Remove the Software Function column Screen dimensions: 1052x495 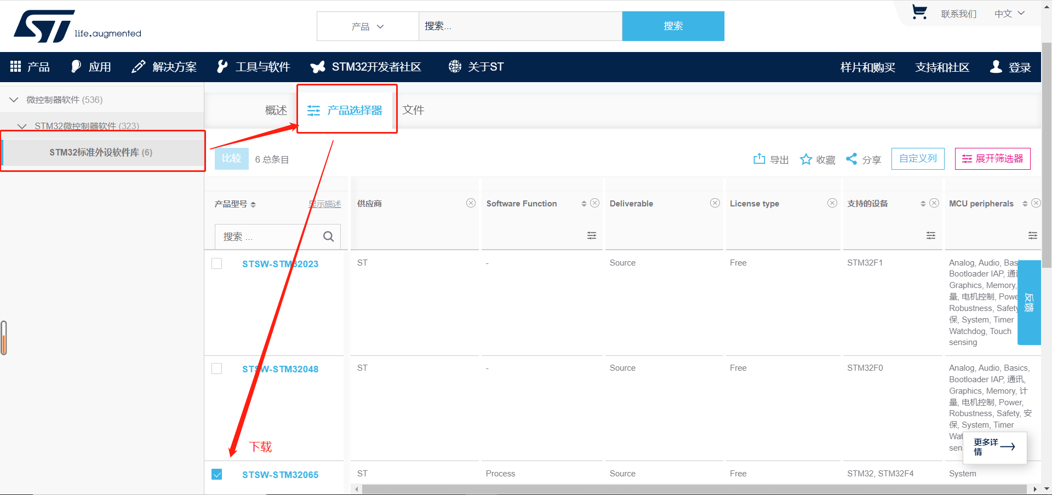[x=594, y=203]
